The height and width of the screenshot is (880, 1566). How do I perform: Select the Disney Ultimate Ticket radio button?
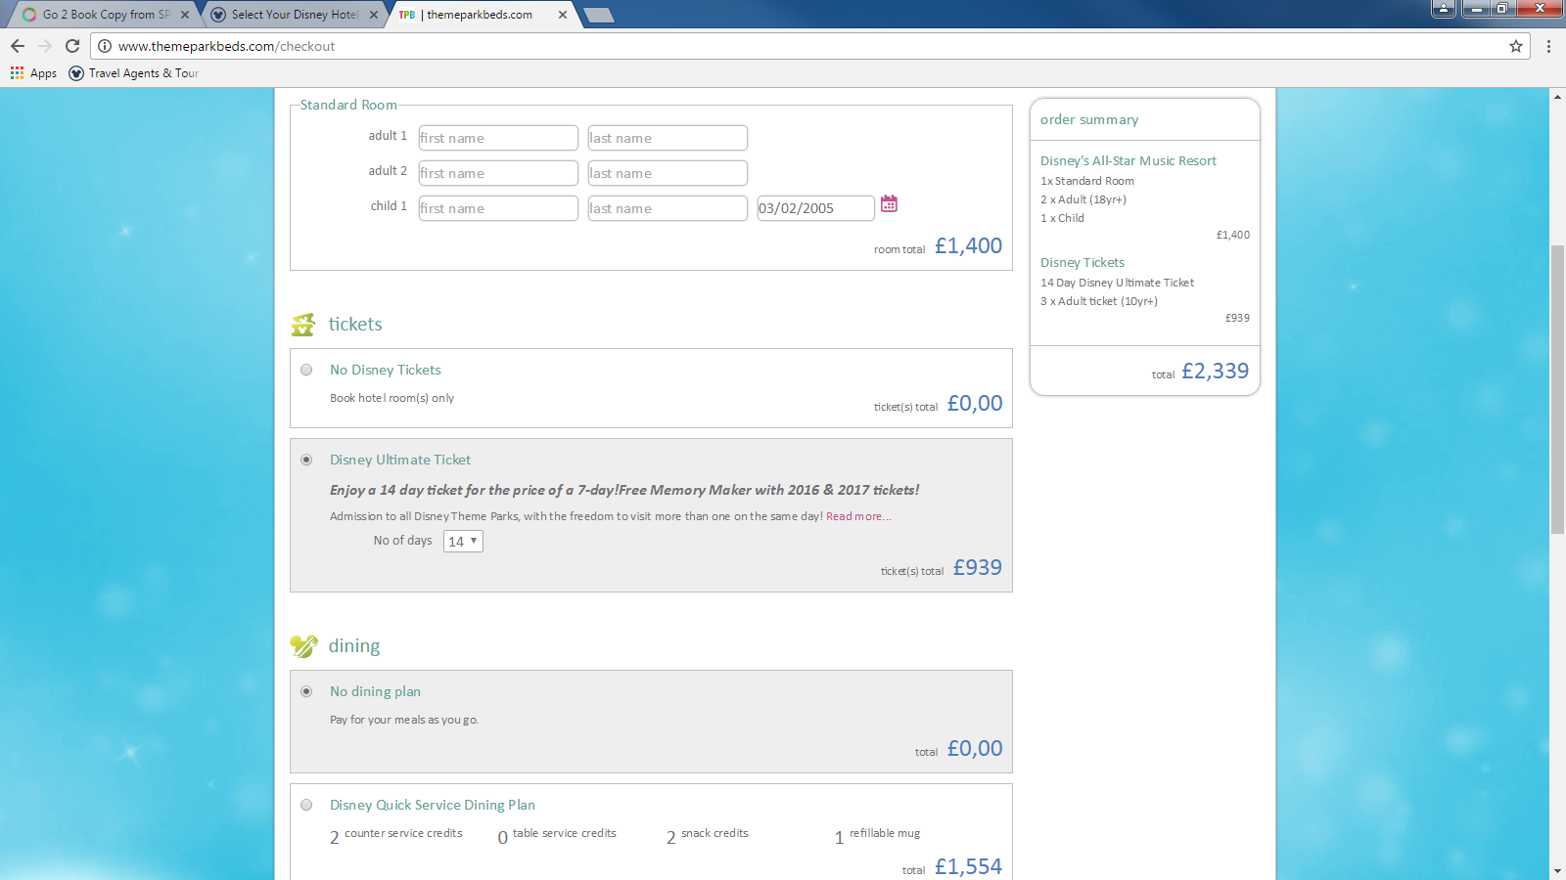pos(306,460)
